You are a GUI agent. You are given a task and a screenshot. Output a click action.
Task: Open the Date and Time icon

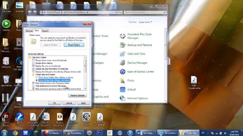pyautogui.click(x=123, y=54)
